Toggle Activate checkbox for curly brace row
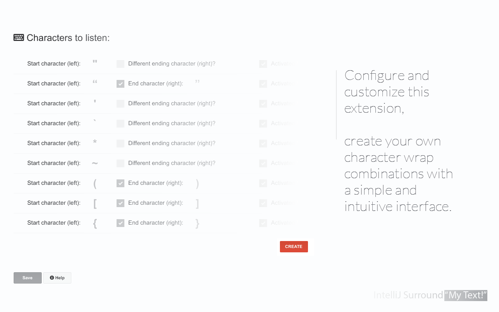The height and width of the screenshot is (312, 499). (263, 223)
